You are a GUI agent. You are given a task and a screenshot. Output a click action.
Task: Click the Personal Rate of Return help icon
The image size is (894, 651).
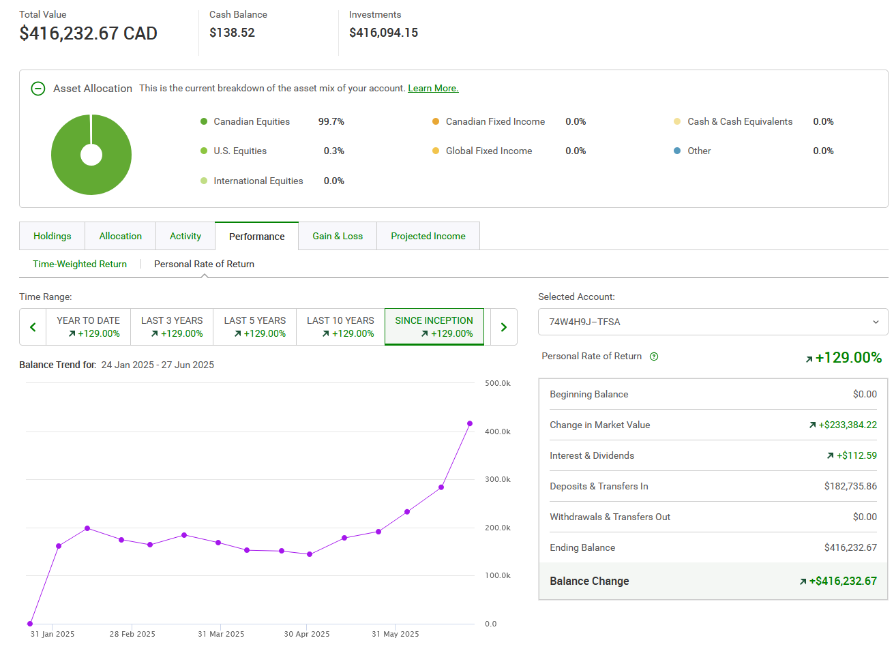(x=654, y=357)
